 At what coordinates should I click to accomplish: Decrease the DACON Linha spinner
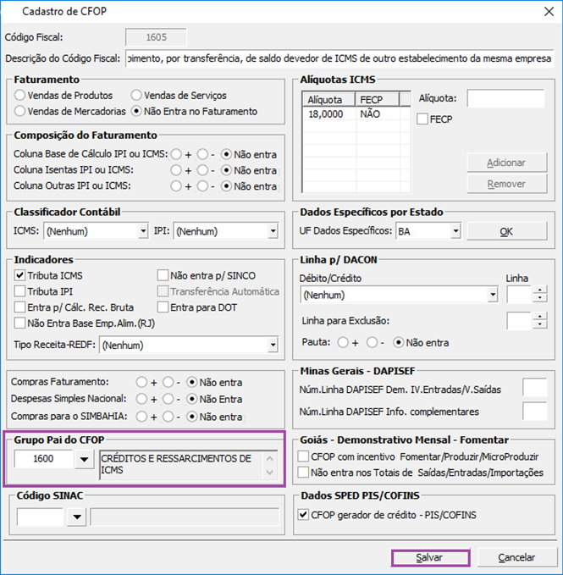coord(540,298)
